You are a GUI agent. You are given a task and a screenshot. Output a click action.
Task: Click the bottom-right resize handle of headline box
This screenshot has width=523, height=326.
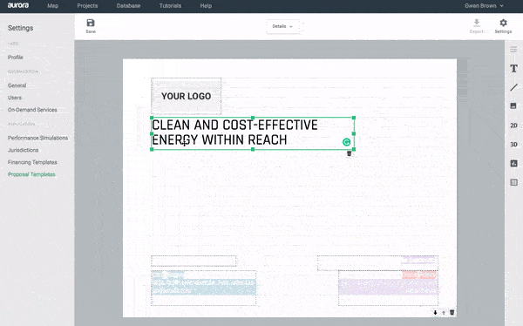(354, 149)
